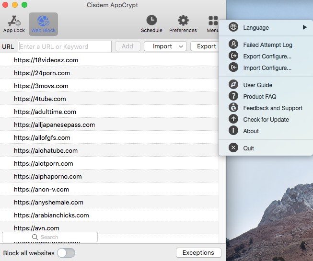Click the green zoom window button
Viewport: 313px width, 261px height.
click(x=24, y=5)
